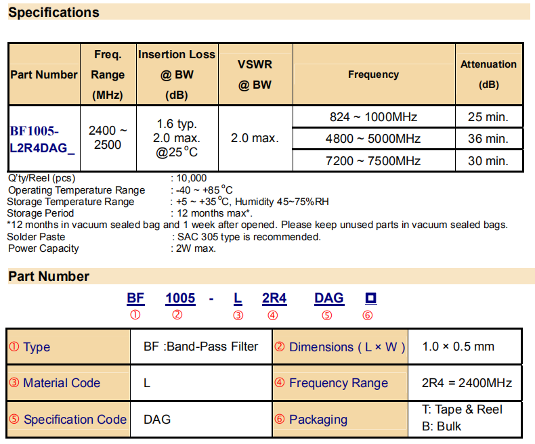Click the "2W max." power capacity value
This screenshot has width=535, height=444.
coord(196,248)
